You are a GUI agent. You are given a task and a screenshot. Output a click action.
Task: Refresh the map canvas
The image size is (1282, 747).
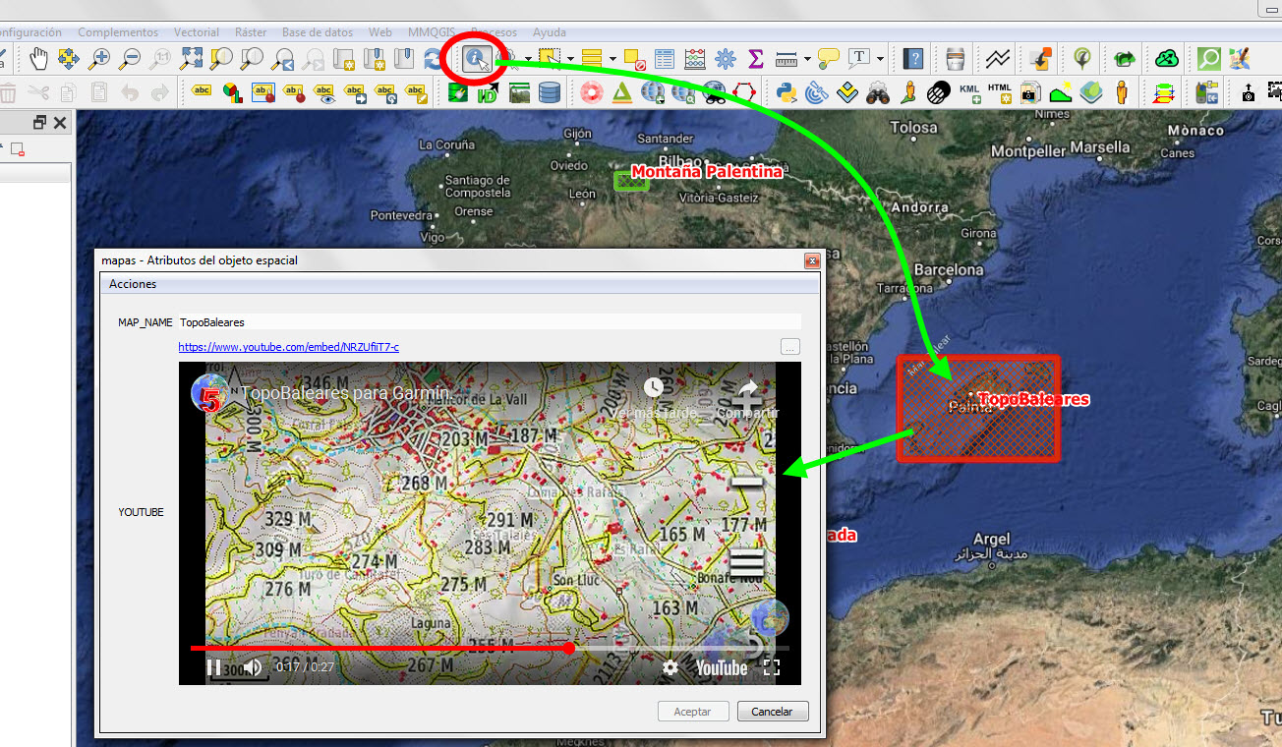[x=434, y=59]
